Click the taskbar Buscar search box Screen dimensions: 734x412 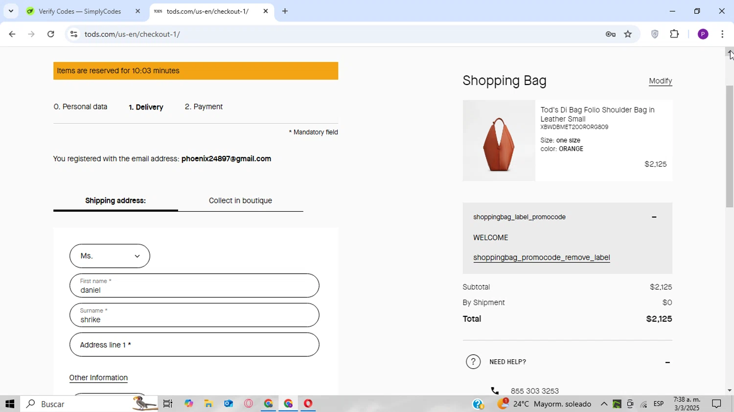coord(89,404)
